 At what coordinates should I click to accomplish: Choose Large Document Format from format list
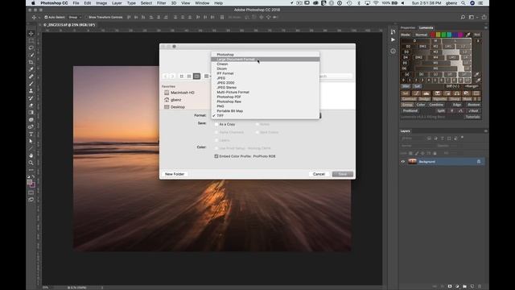click(266, 59)
